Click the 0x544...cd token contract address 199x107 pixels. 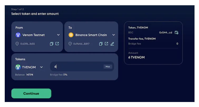coord(166,32)
